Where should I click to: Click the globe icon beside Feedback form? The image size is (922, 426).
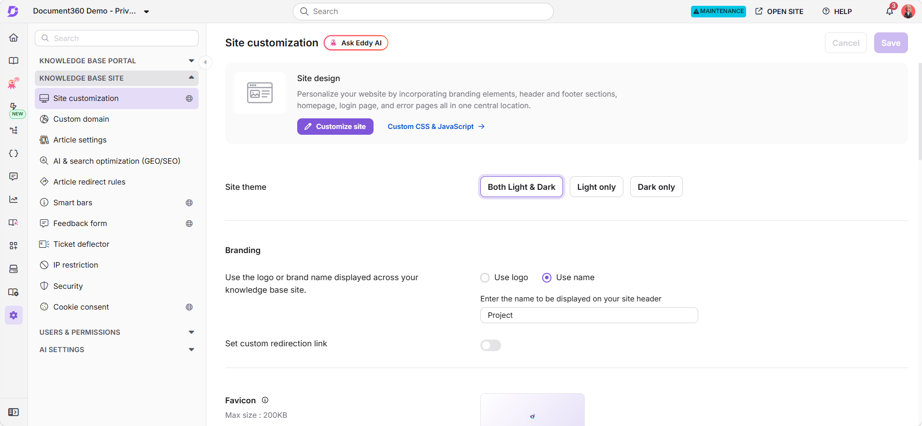click(x=189, y=224)
